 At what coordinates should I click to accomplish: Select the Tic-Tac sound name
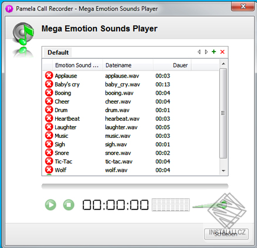point(63,162)
